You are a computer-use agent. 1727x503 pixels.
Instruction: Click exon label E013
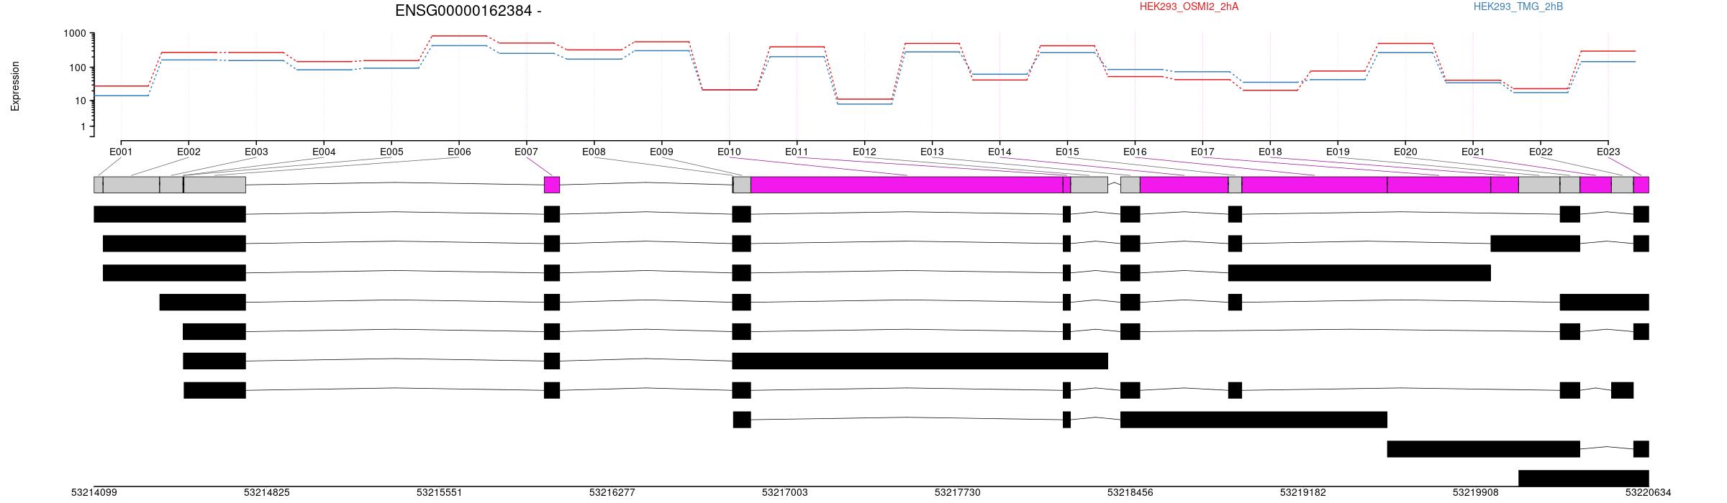tap(932, 152)
